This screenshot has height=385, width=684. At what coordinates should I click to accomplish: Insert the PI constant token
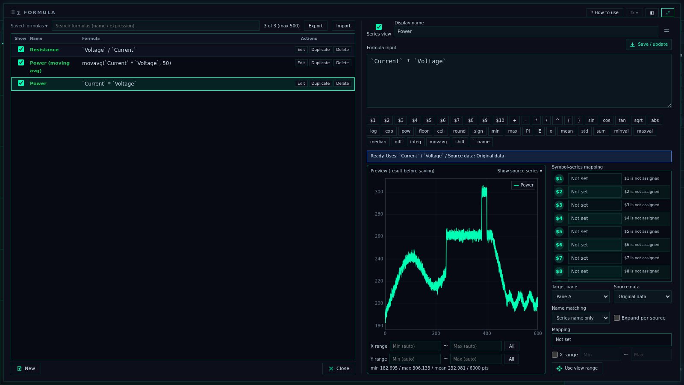click(x=528, y=131)
